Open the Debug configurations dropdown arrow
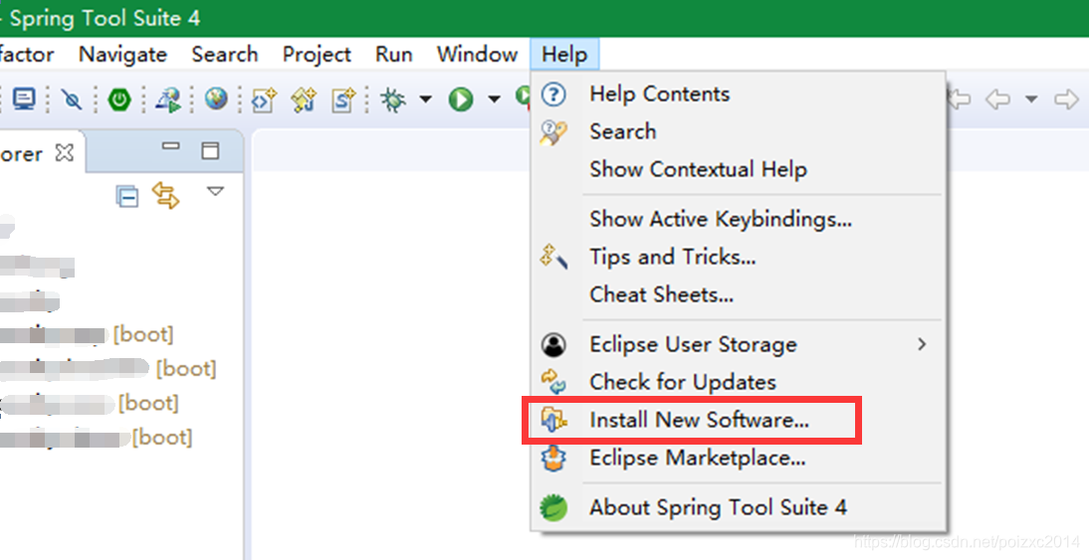This screenshot has height=560, width=1089. [426, 99]
